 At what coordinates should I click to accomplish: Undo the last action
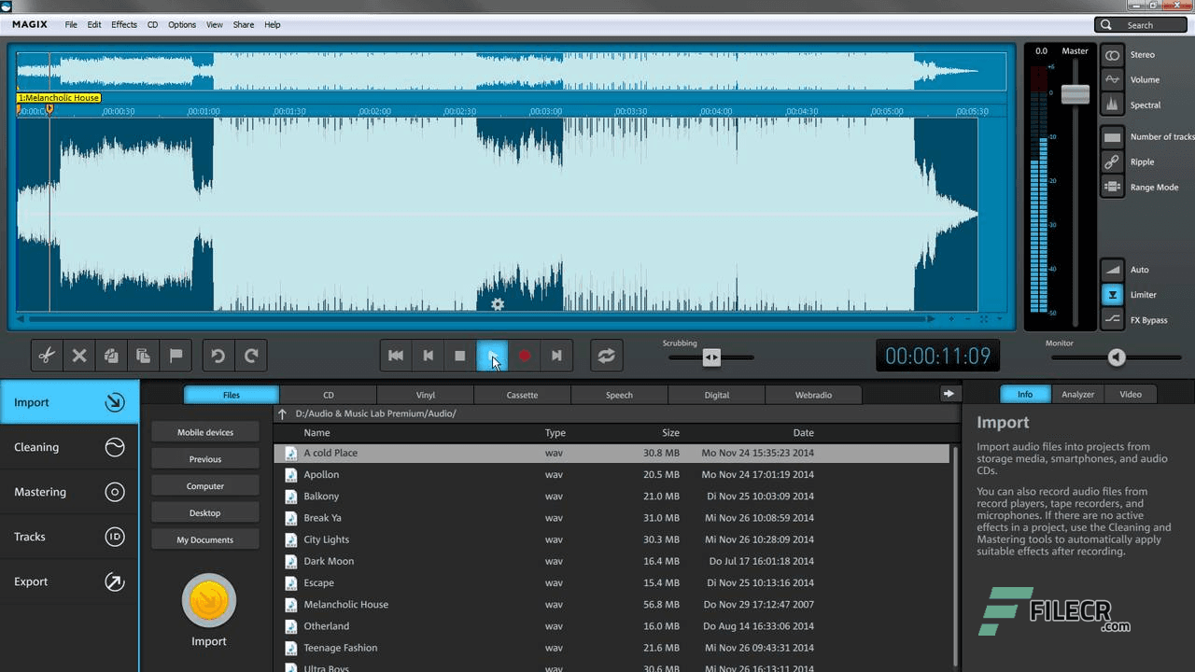218,356
